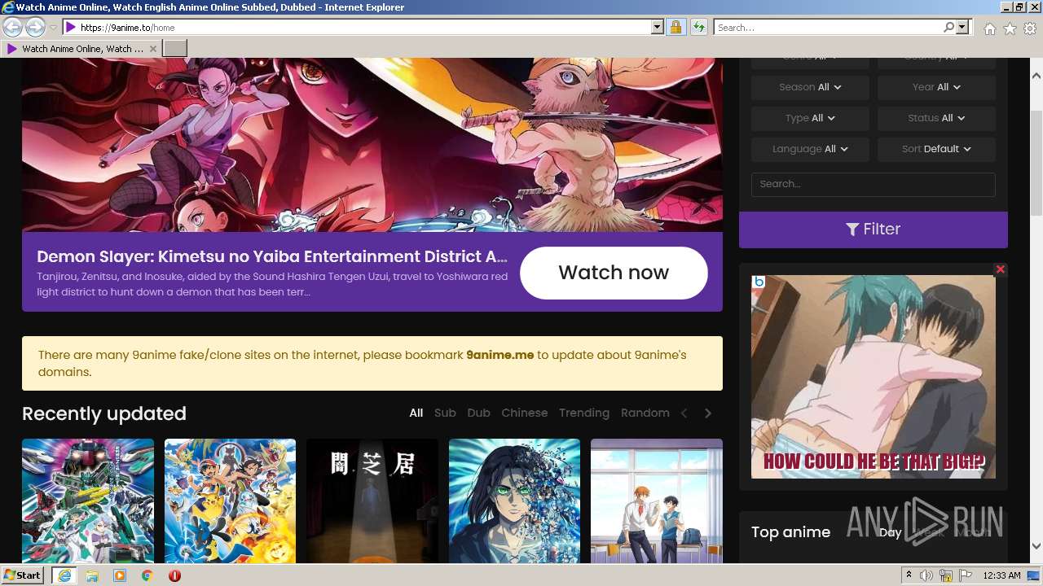Click the filter Search text field

click(874, 184)
